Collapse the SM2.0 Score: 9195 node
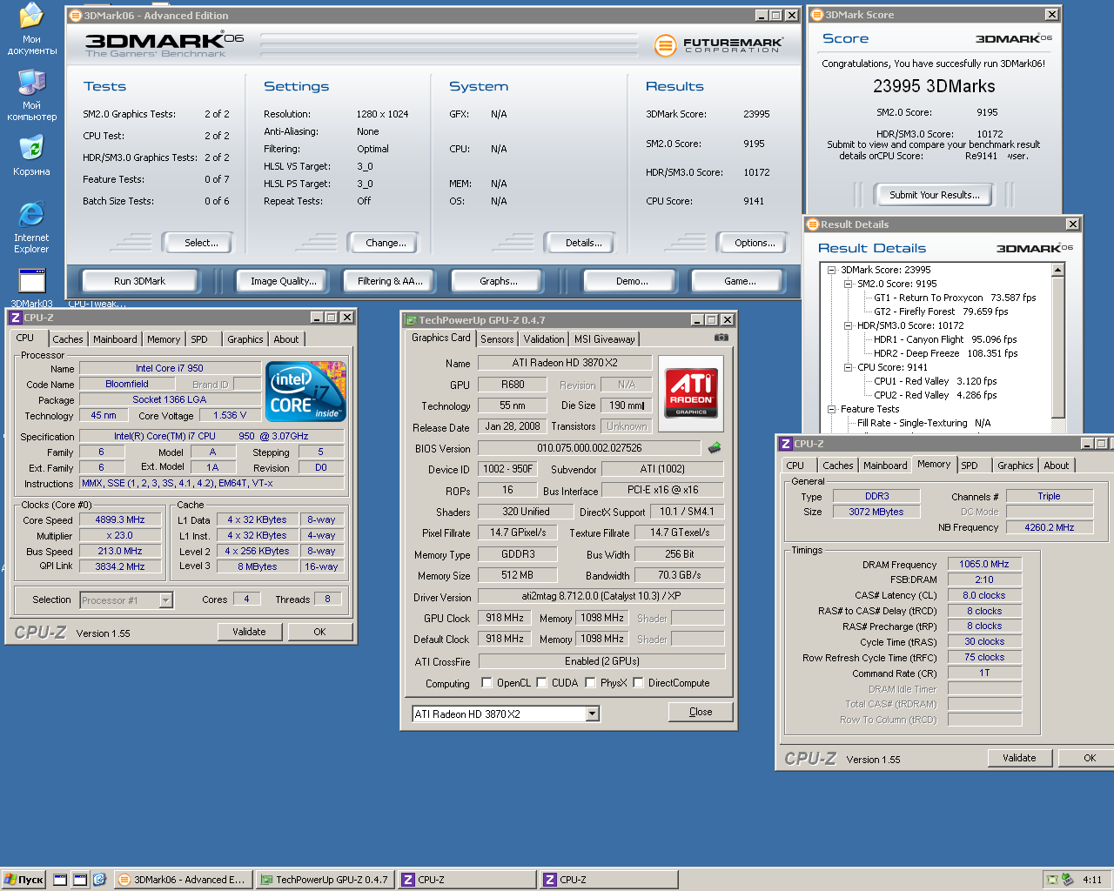Image resolution: width=1114 pixels, height=891 pixels. point(849,284)
